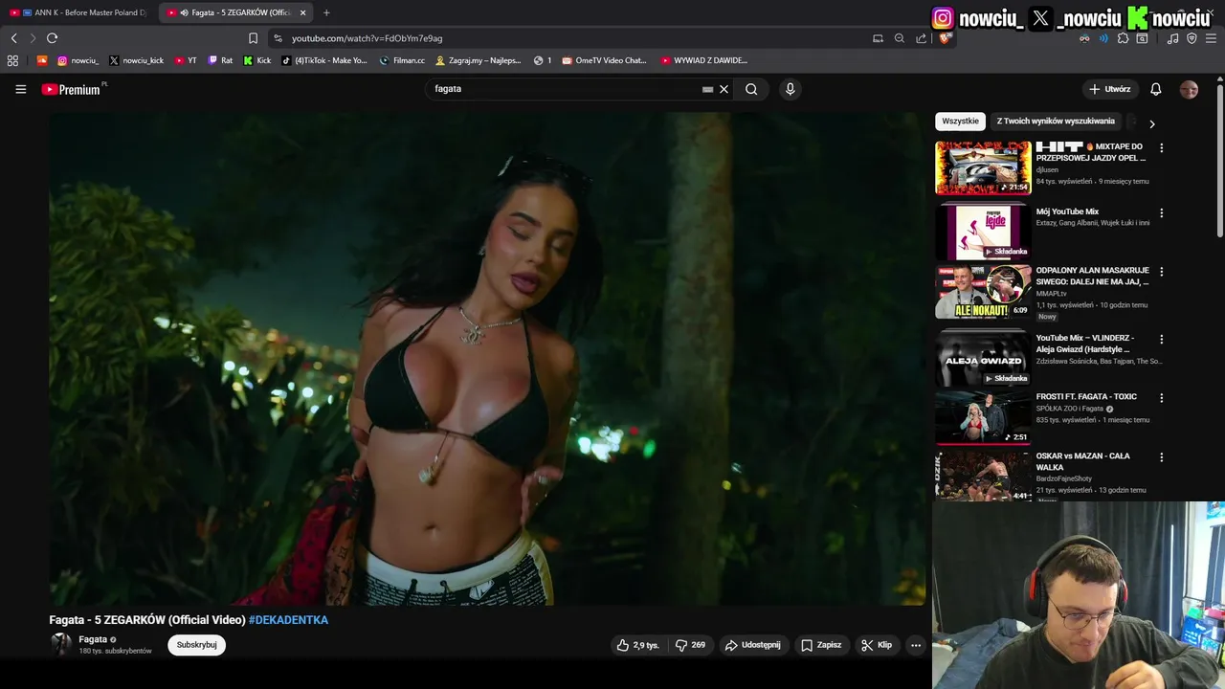
Task: Open the music note media control icon
Action: click(x=1172, y=38)
